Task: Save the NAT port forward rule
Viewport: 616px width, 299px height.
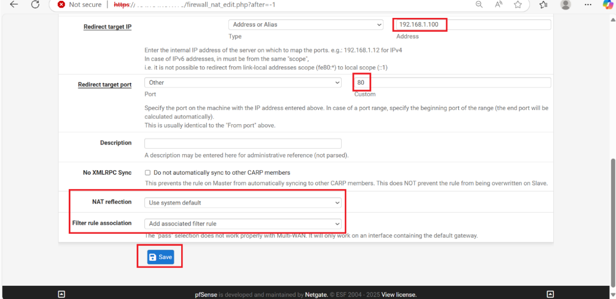Action: 160,257
